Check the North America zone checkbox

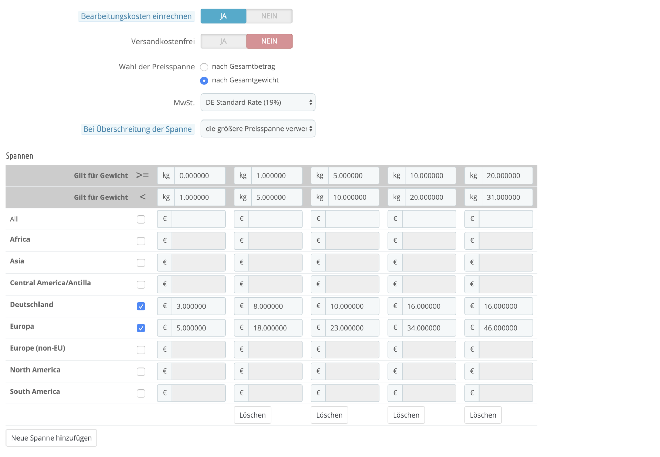pos(141,372)
